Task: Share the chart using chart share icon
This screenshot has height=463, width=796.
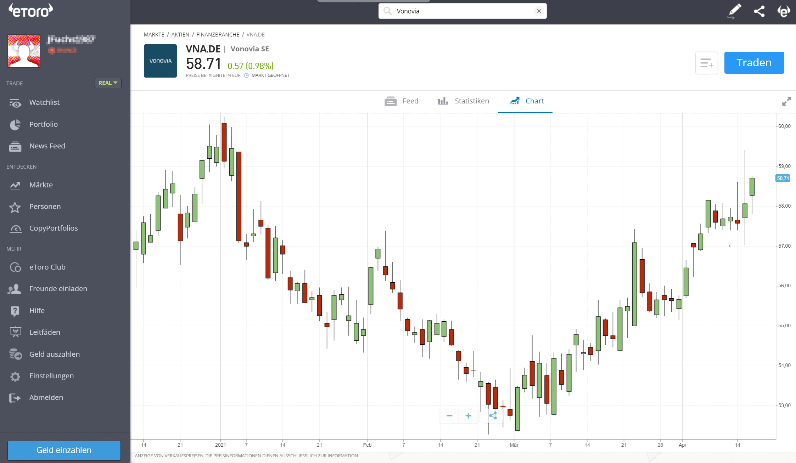Action: tap(493, 416)
